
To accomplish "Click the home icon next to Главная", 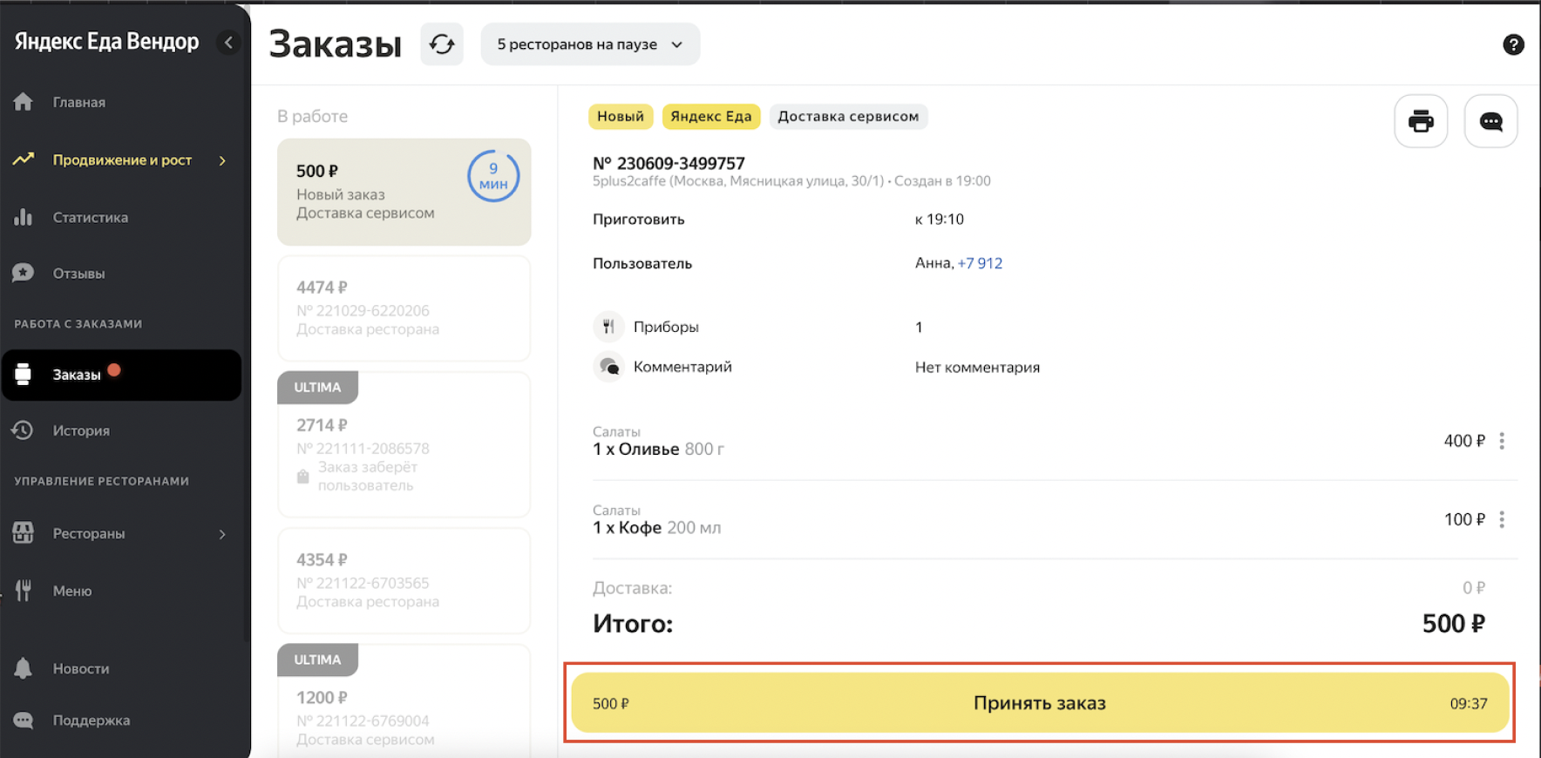I will pos(24,102).
